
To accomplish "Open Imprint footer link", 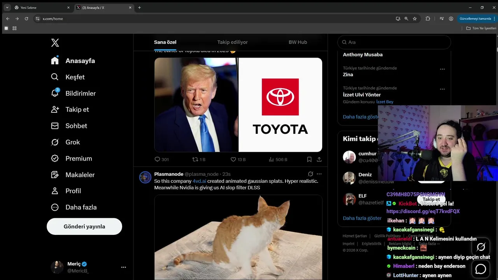I will click(x=349, y=244).
